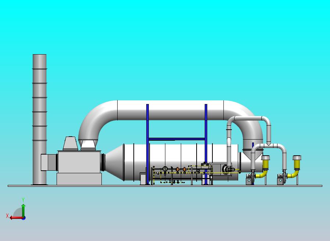
Task: Click the base floor platform plate
Action: [165, 186]
